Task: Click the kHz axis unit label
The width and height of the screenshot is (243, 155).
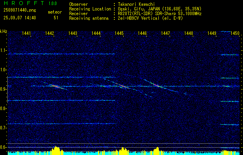Action: pyautogui.click(x=3, y=31)
